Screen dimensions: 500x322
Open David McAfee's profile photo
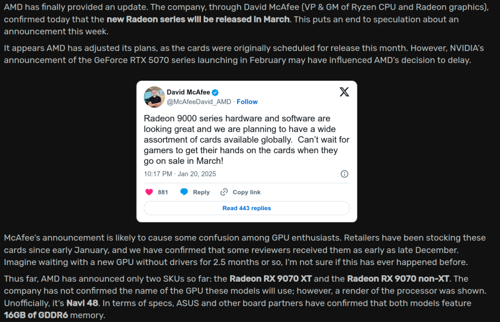(x=154, y=97)
